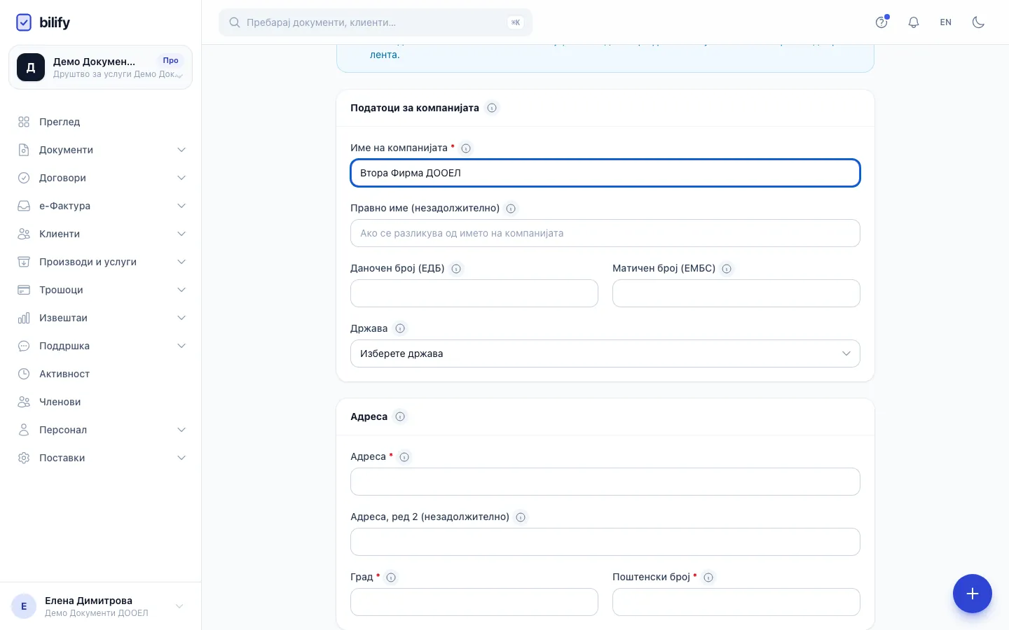
Task: Click the Активност clock icon
Action: point(24,374)
